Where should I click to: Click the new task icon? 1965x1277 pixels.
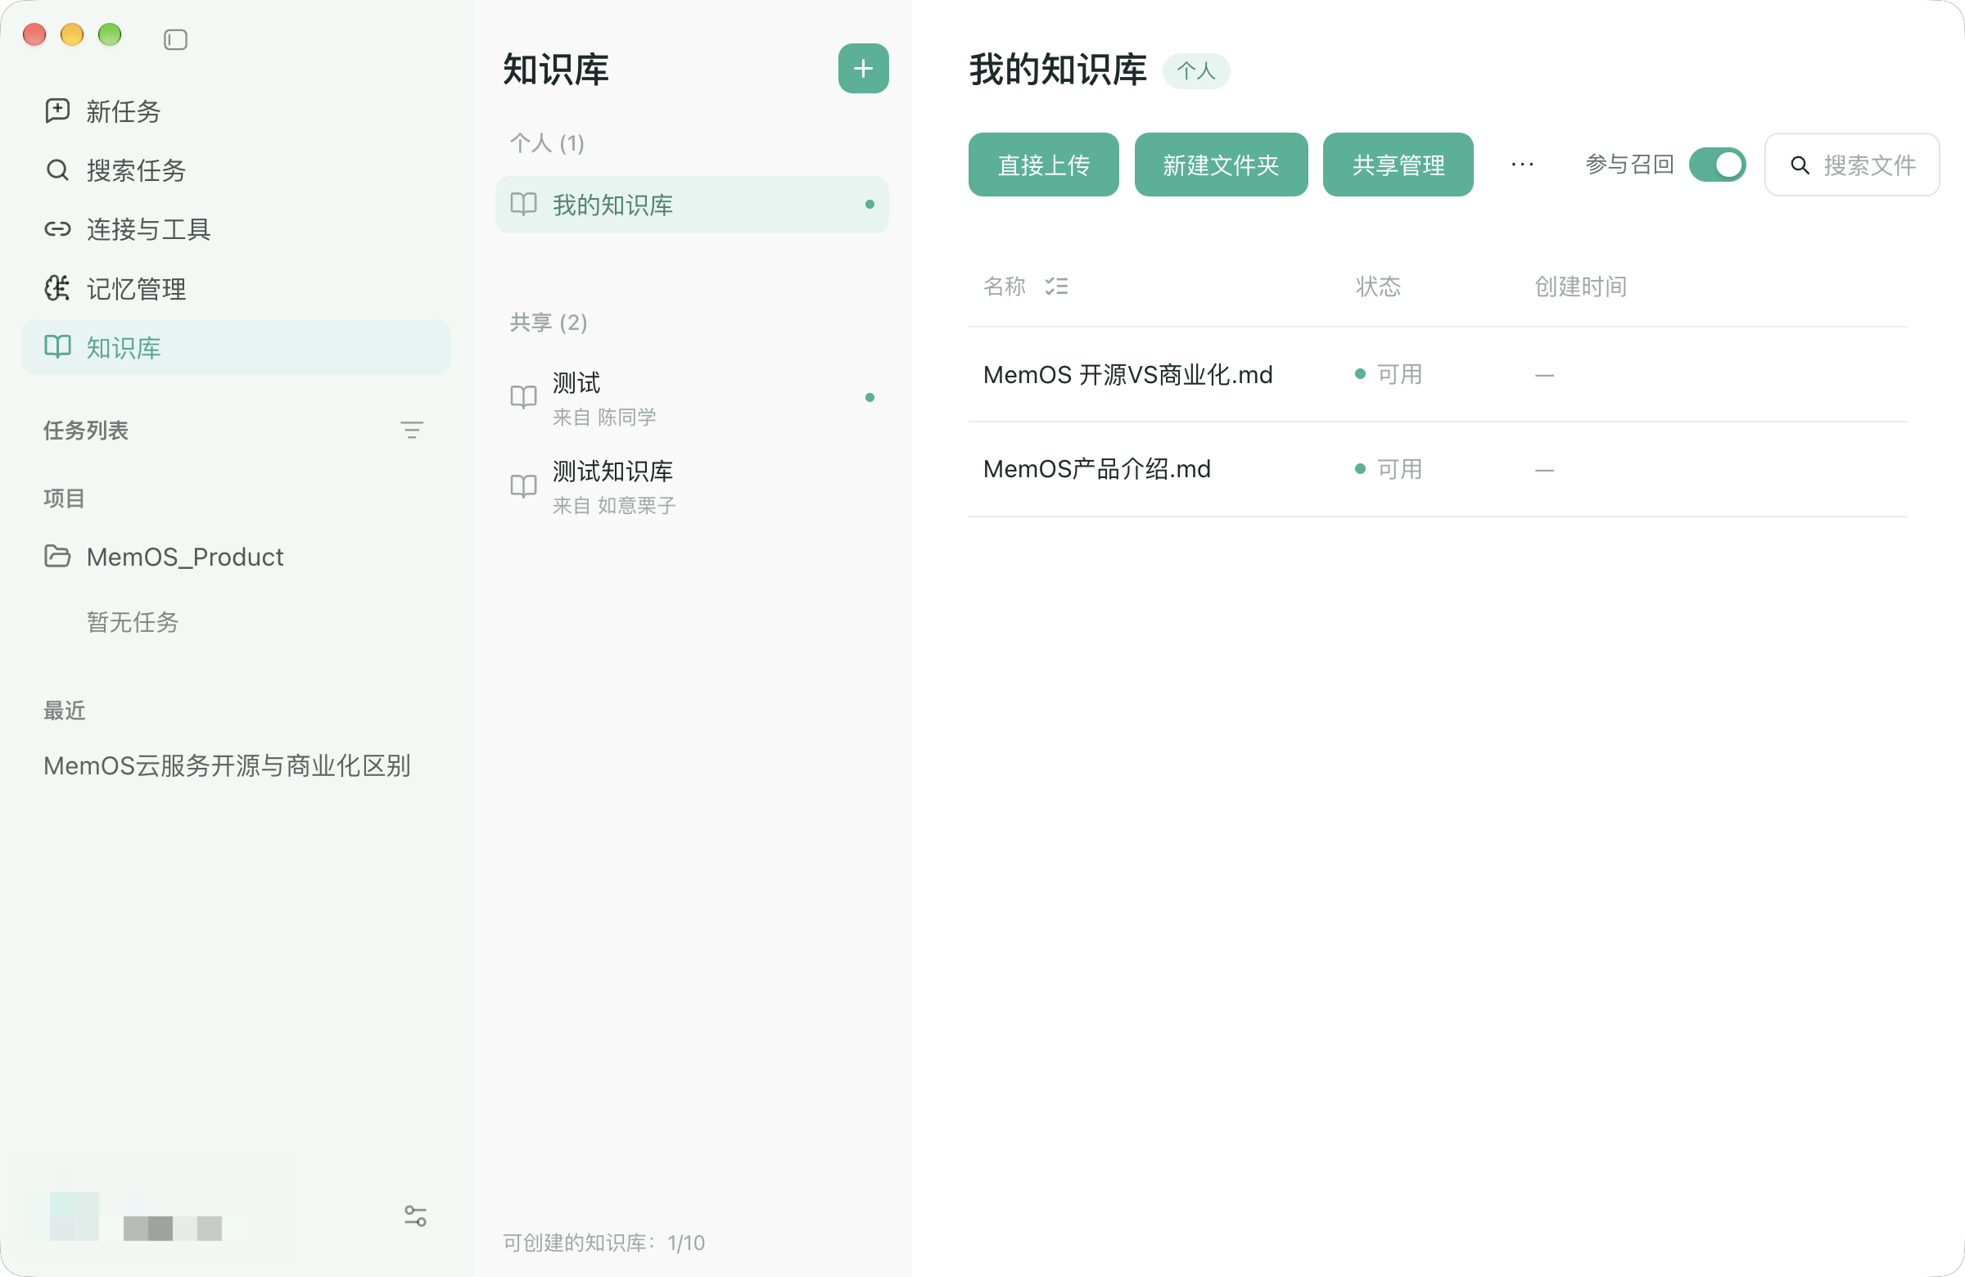coord(57,111)
